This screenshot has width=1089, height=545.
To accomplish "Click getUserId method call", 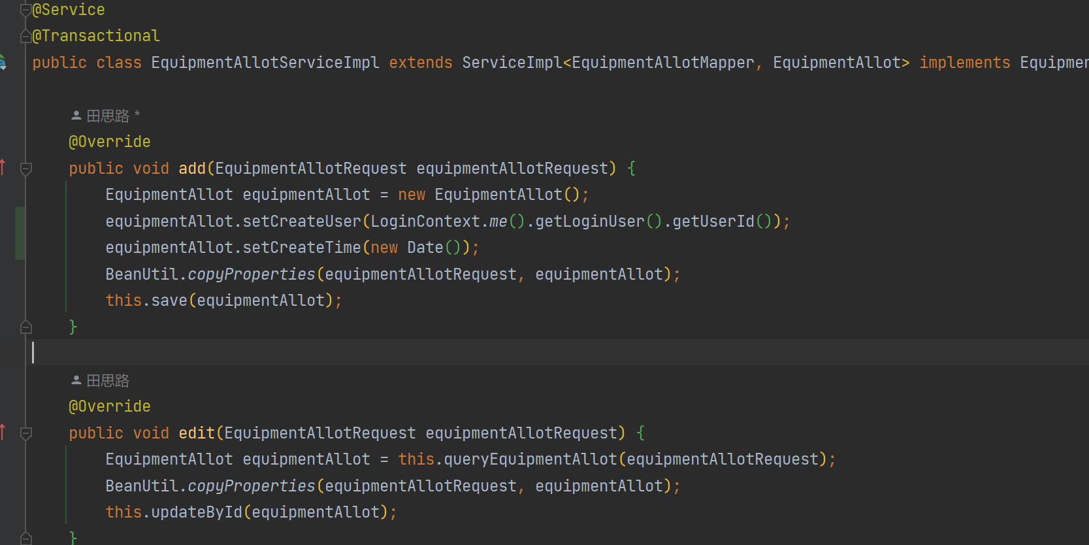I will click(x=713, y=222).
